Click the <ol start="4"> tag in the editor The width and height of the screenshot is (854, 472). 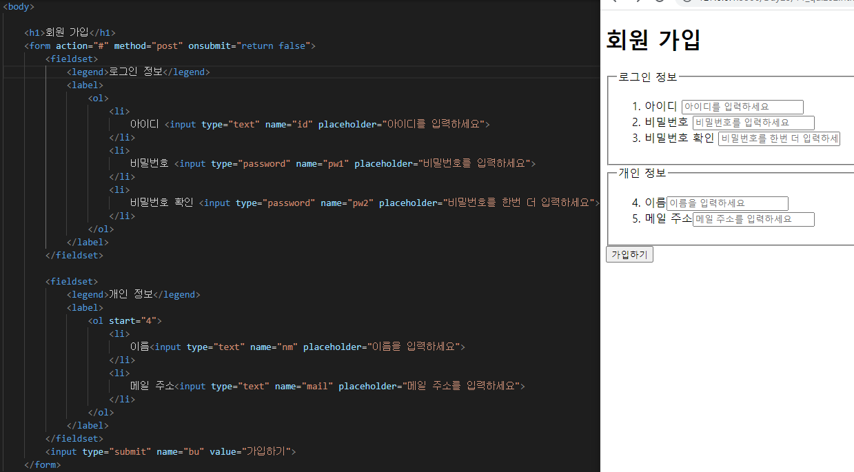(125, 320)
